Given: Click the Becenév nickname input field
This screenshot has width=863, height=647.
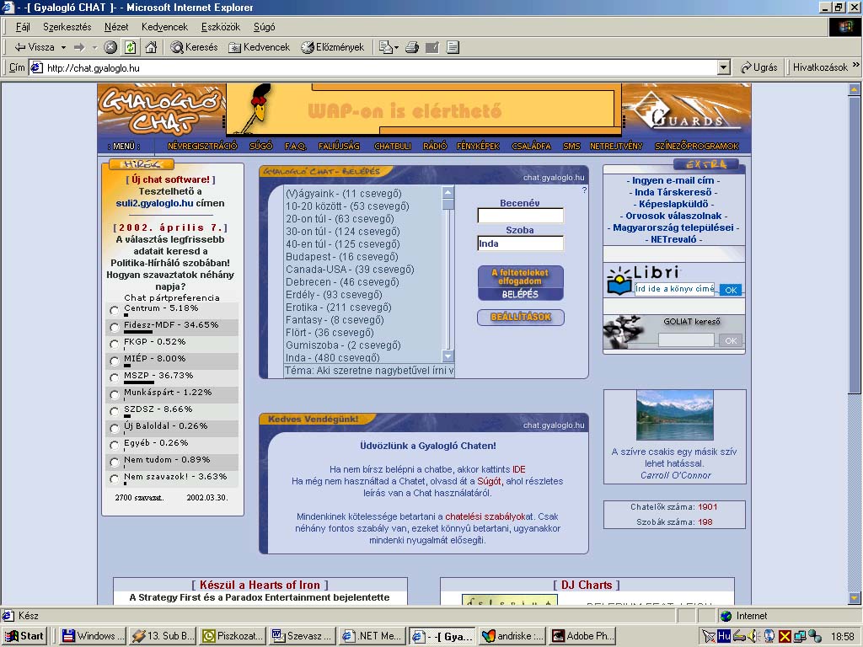Looking at the screenshot, I should pyautogui.click(x=520, y=217).
